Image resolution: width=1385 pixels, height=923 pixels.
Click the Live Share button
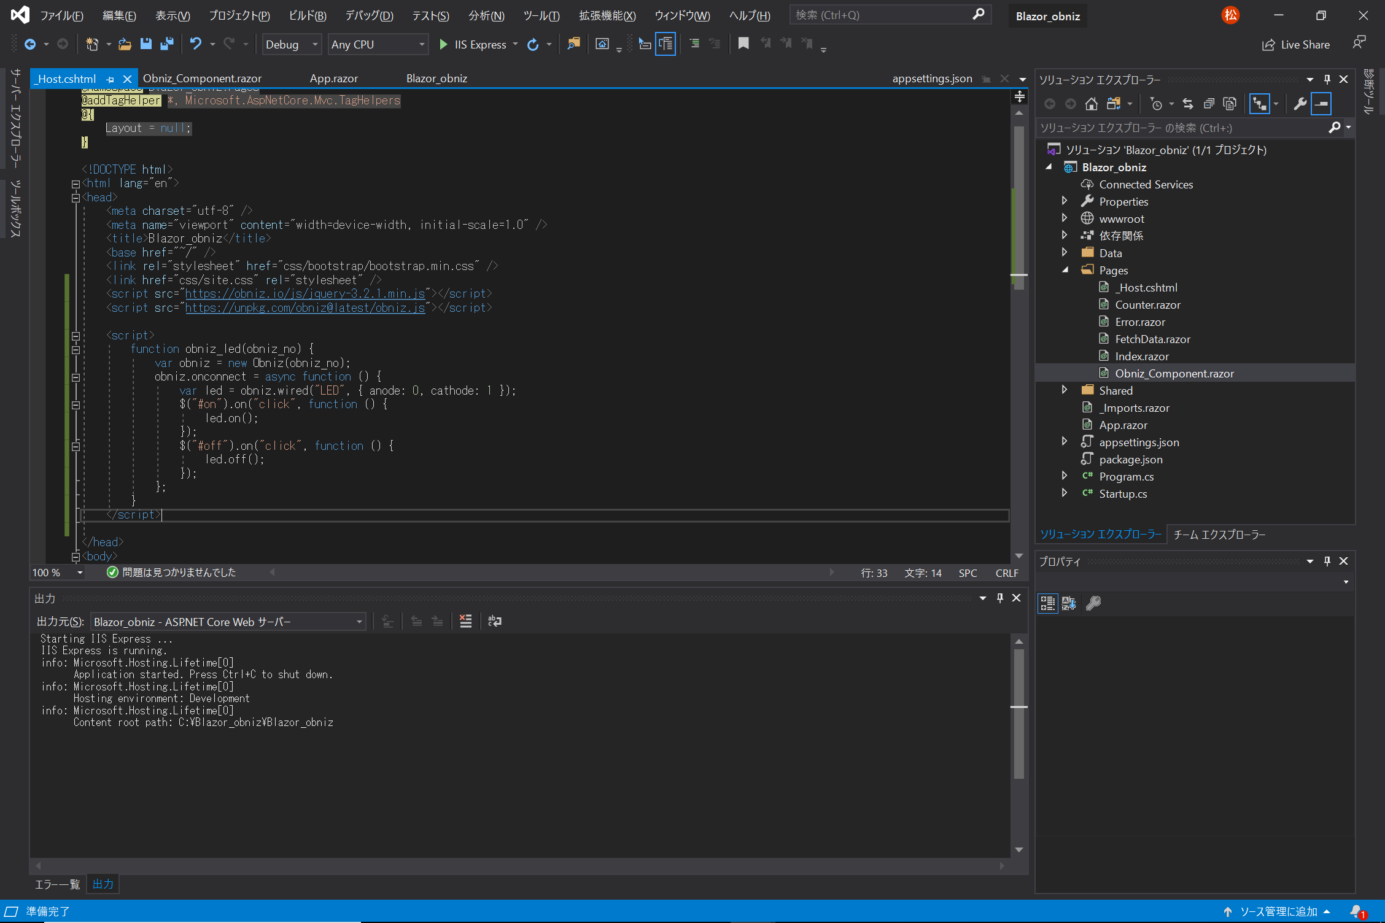click(1296, 44)
